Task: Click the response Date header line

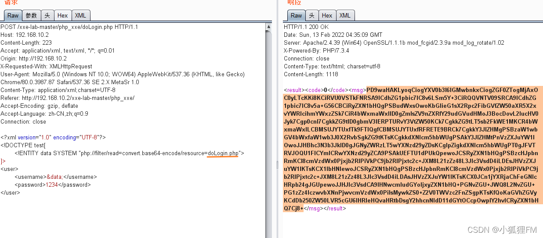Action: (x=333, y=35)
